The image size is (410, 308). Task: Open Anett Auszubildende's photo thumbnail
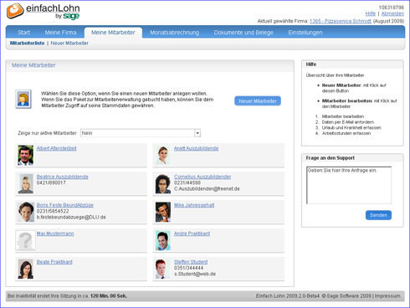point(163,155)
